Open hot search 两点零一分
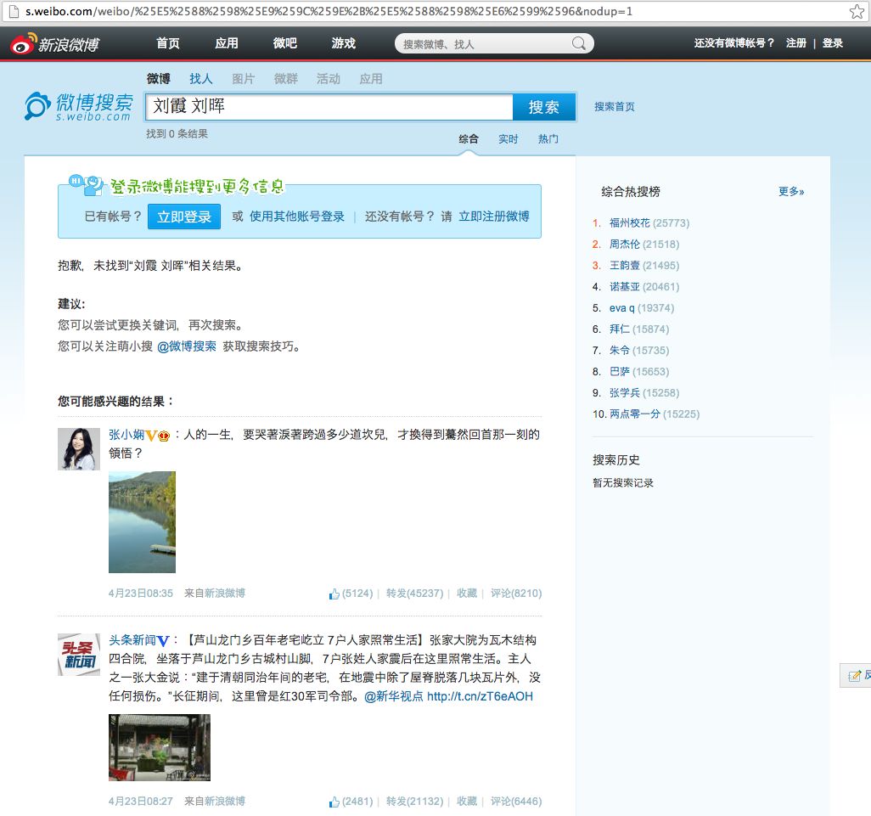Screen dimensions: 871x816 [634, 414]
